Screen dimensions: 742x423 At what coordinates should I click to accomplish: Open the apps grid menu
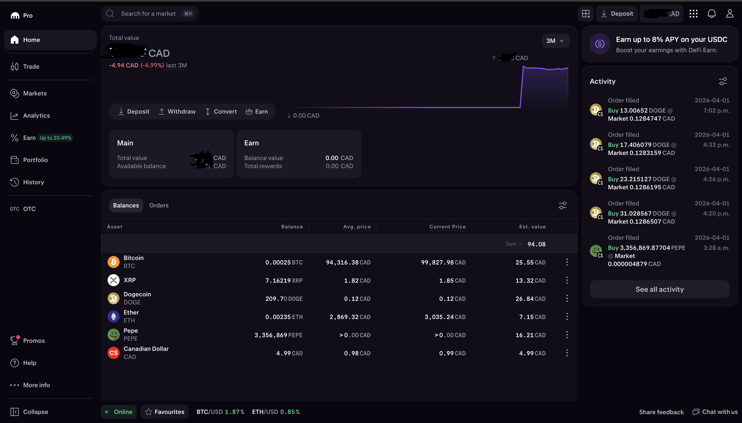click(x=693, y=13)
